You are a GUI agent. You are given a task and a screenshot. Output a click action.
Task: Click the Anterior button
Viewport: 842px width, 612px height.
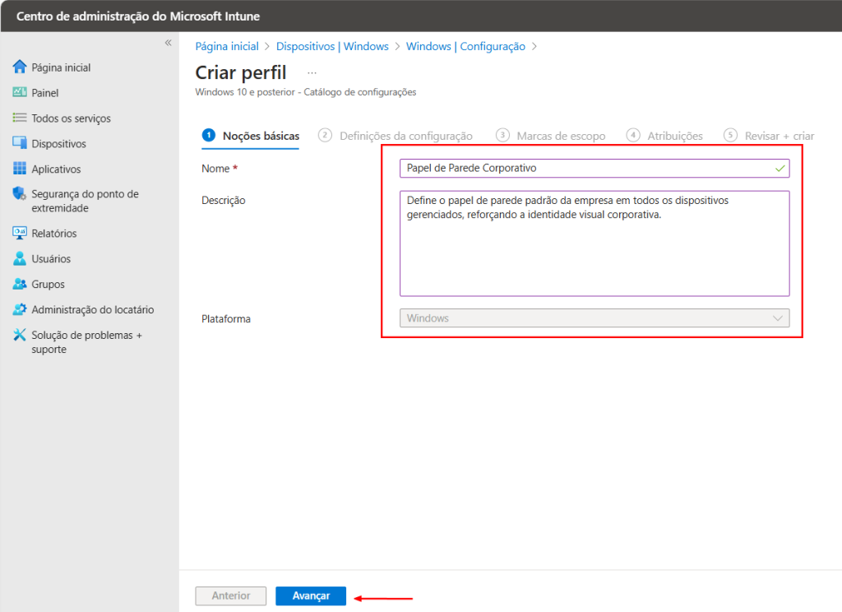[230, 596]
